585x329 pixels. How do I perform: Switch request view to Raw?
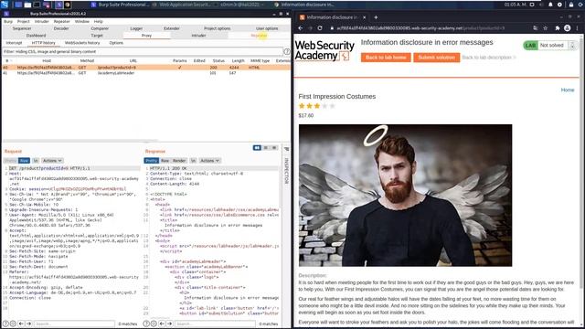click(x=24, y=161)
